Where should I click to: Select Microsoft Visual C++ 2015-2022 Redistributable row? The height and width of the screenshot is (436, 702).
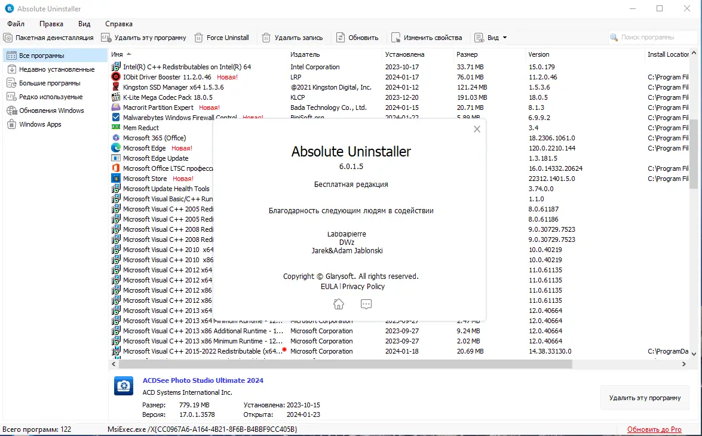click(x=398, y=351)
